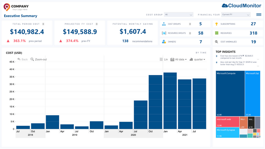Click the Resources grid icon

217,33
